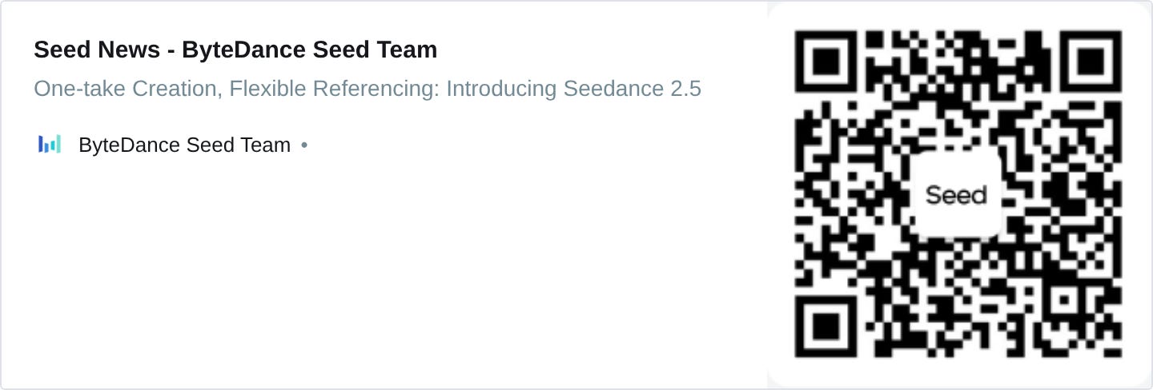Click the ByteDance bar-chart logo icon
This screenshot has width=1153, height=390.
pyautogui.click(x=50, y=145)
